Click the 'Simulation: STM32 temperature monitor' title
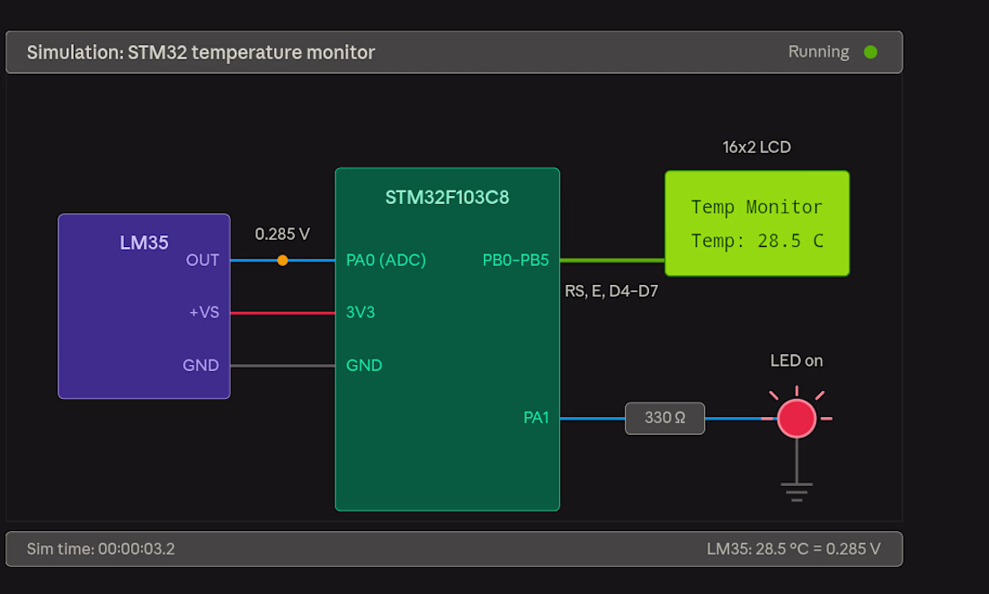 click(x=200, y=52)
